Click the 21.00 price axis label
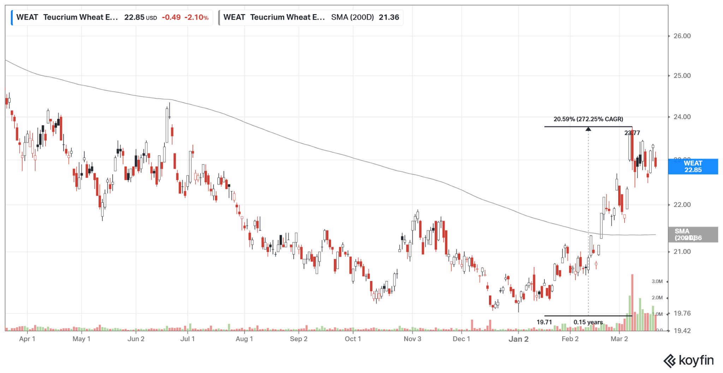 [x=682, y=252]
